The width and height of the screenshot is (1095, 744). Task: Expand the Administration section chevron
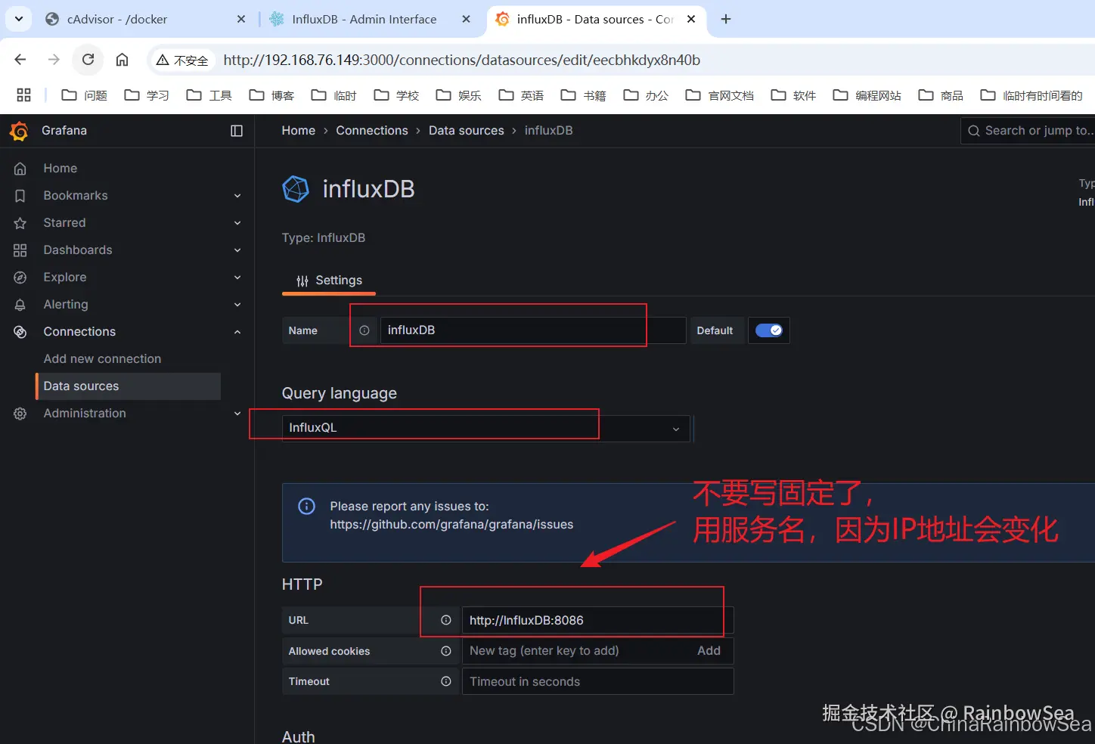click(237, 414)
